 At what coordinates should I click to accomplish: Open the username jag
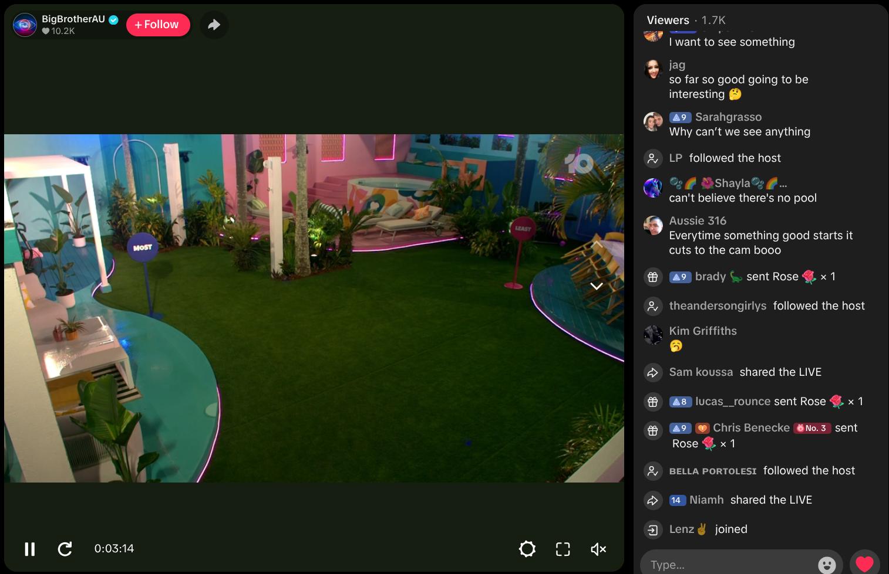[x=677, y=65]
